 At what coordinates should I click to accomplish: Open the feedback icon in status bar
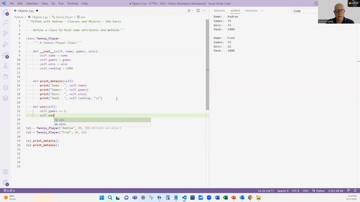tap(348, 191)
